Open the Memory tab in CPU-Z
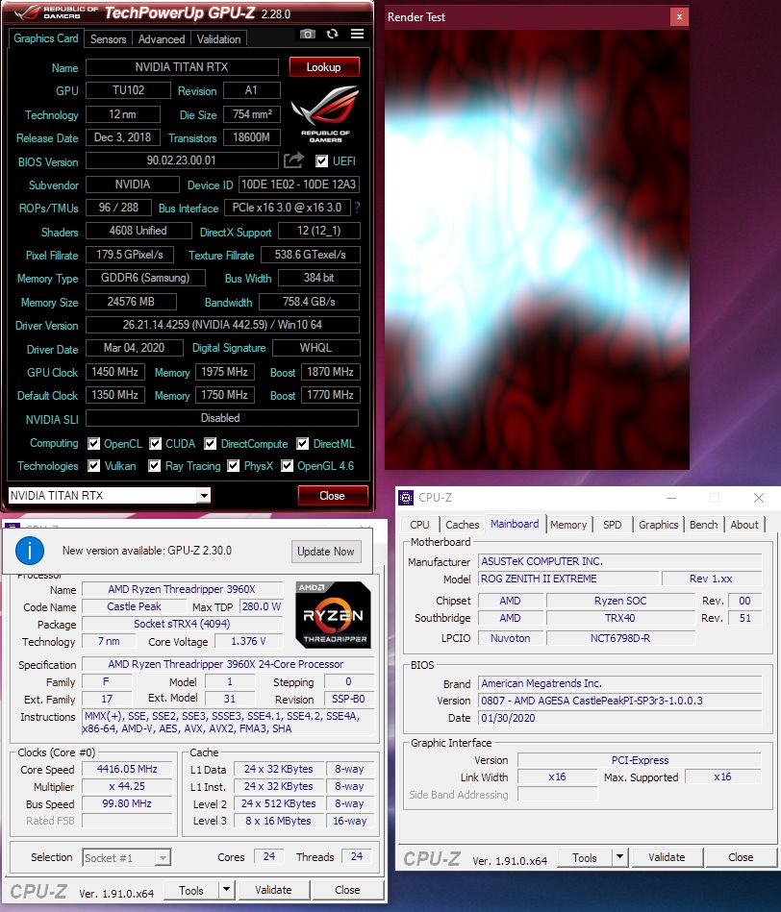 click(568, 525)
